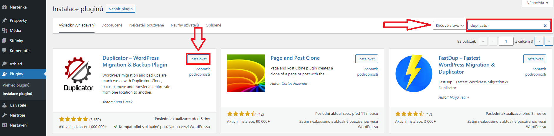The width and height of the screenshot is (554, 136).
Task: Clear the duplicator search with X icon
Action: click(x=545, y=26)
